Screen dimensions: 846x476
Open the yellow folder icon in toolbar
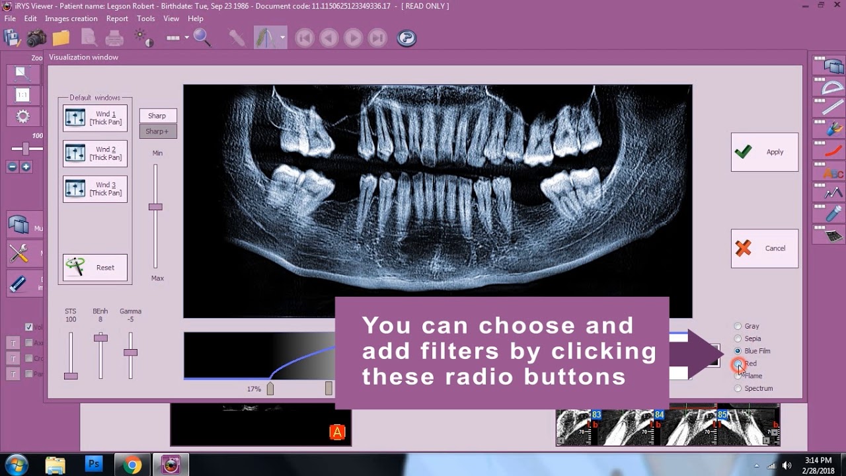coord(61,38)
